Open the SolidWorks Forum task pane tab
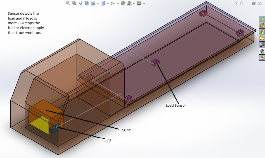 (262, 19)
